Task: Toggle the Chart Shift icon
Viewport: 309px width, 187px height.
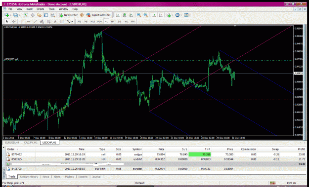Action: click(161, 15)
